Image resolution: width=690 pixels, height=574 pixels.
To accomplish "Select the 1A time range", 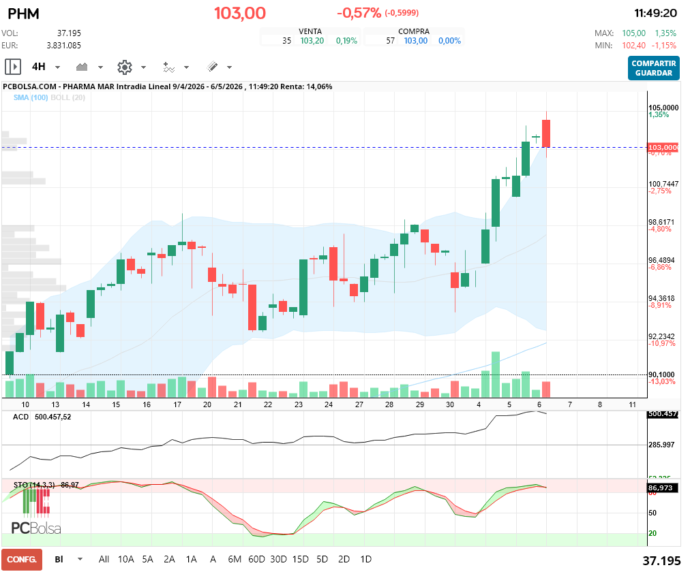I will [x=191, y=559].
